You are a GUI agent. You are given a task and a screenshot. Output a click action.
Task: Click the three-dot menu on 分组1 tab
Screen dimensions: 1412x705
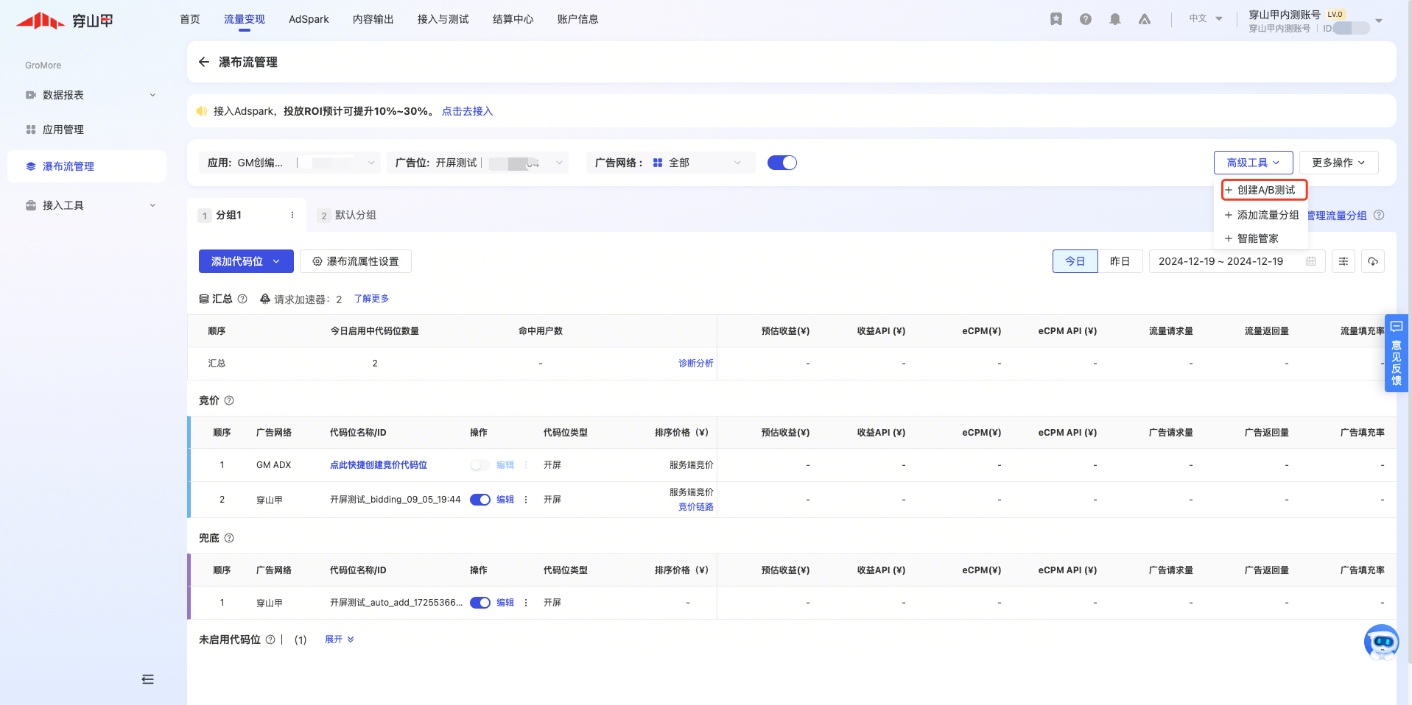tap(292, 215)
